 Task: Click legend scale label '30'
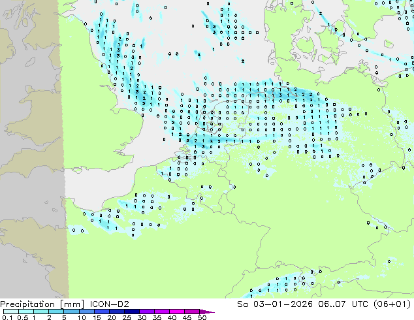[x=142, y=317]
